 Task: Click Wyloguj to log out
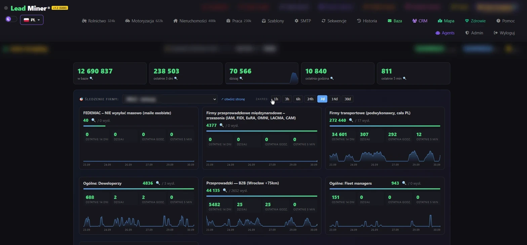(x=504, y=33)
